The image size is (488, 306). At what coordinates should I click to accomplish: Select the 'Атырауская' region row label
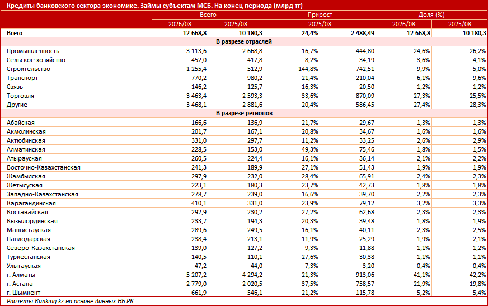24,159
